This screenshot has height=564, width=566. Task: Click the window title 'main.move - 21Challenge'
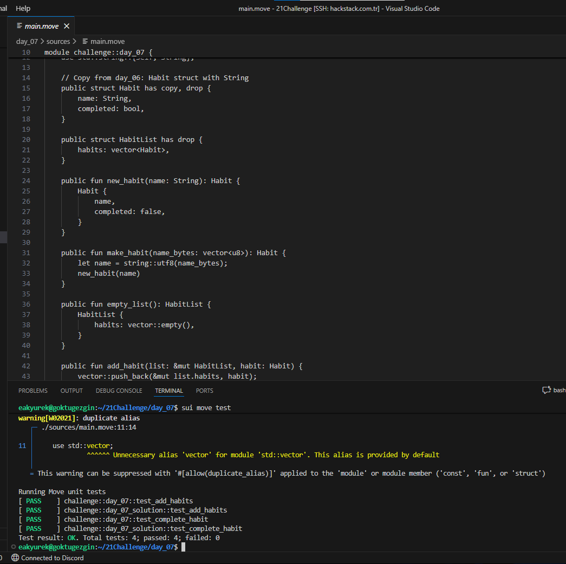click(339, 8)
